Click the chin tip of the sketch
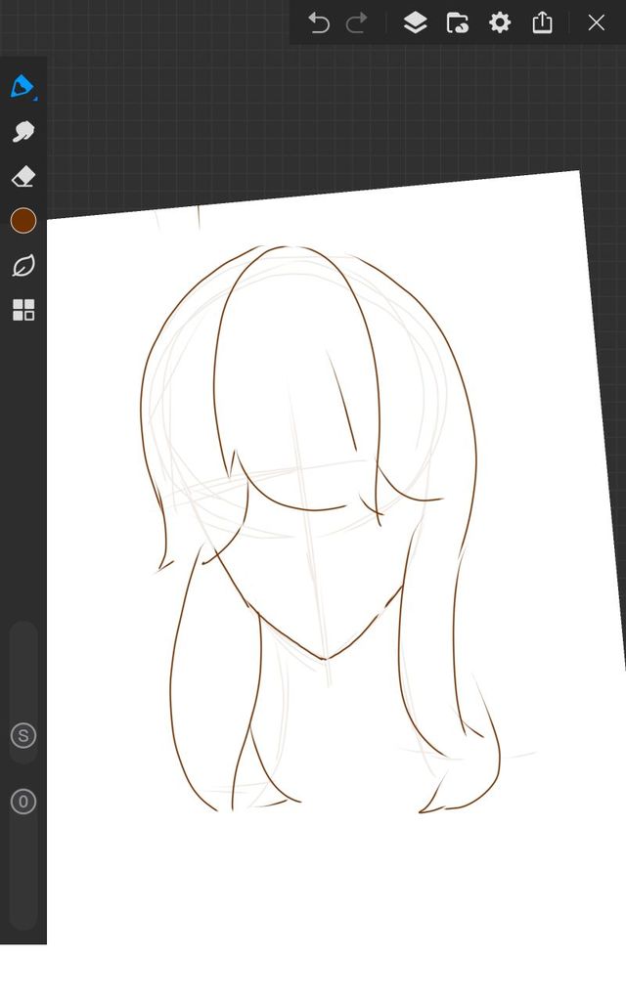The image size is (626, 1001). [x=324, y=659]
